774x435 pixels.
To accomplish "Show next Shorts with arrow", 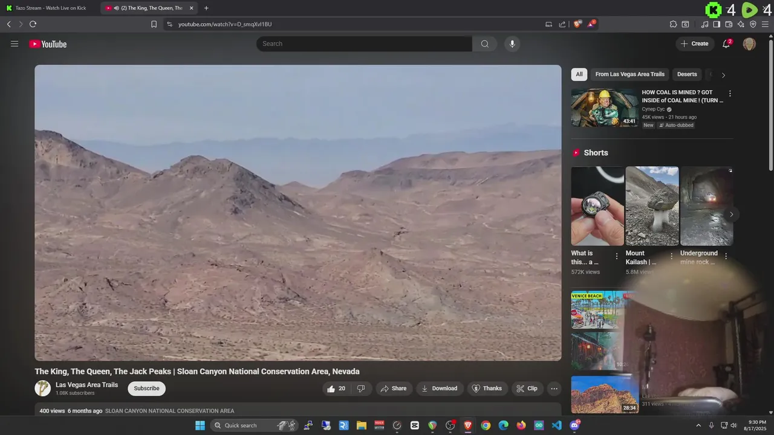I will point(731,214).
